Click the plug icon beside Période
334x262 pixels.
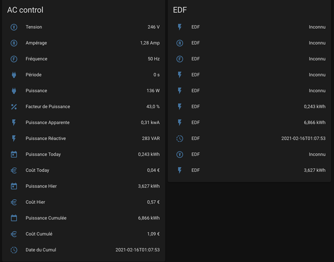click(x=14, y=75)
